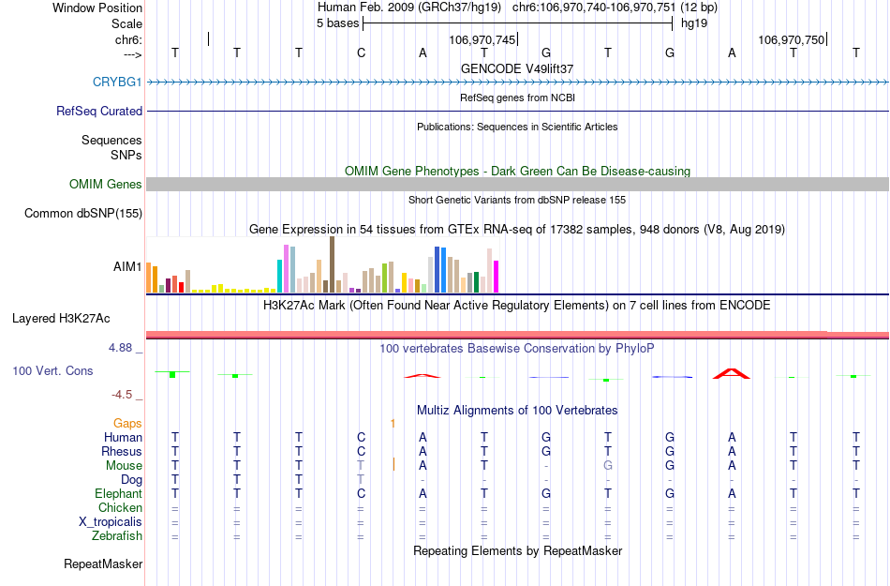Click the Sequences track label
Viewport: 890px width, 586px height.
[111, 140]
